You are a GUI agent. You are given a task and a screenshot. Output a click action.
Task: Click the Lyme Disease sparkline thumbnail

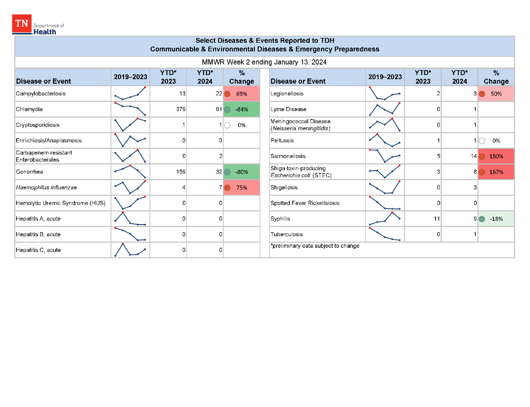[385, 109]
